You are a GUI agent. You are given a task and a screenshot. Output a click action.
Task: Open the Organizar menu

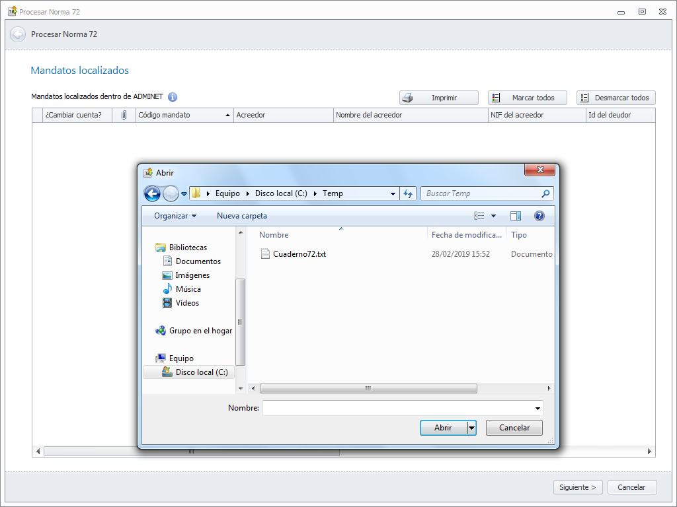[x=175, y=216]
